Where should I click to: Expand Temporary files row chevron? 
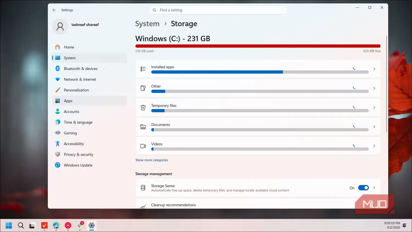374,107
